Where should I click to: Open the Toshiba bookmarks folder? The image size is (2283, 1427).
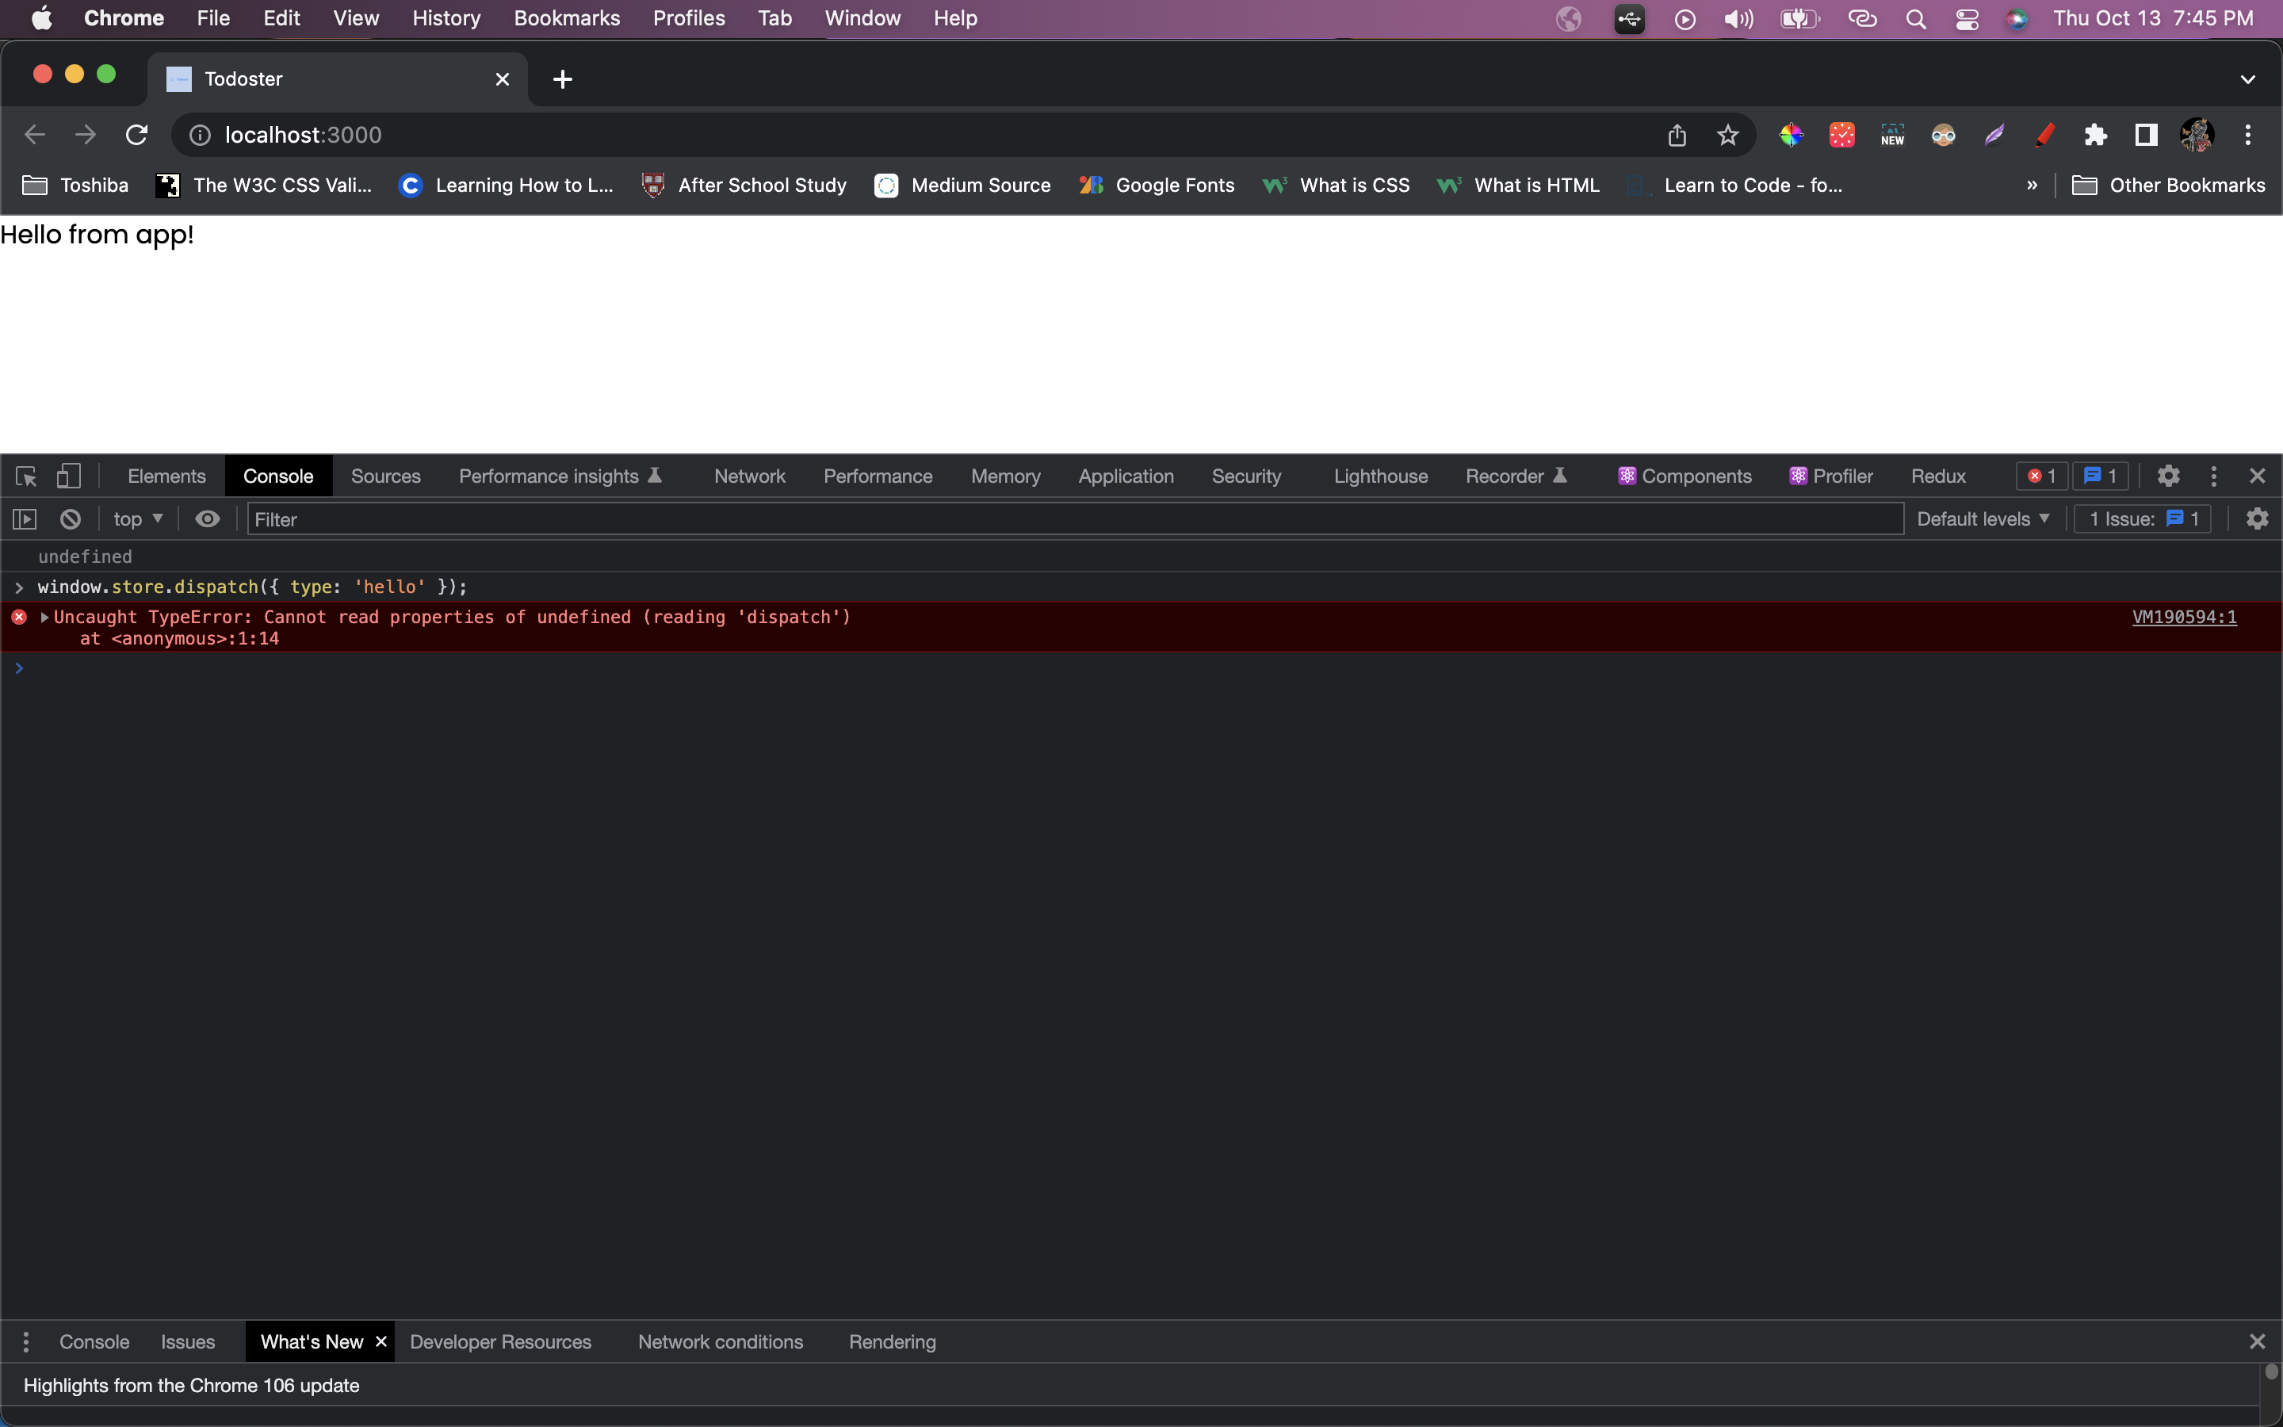[75, 185]
